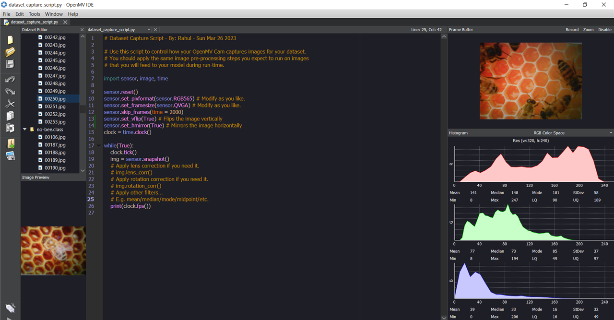614x320 pixels.
Task: Open the Tools menu
Action: pyautogui.click(x=35, y=14)
